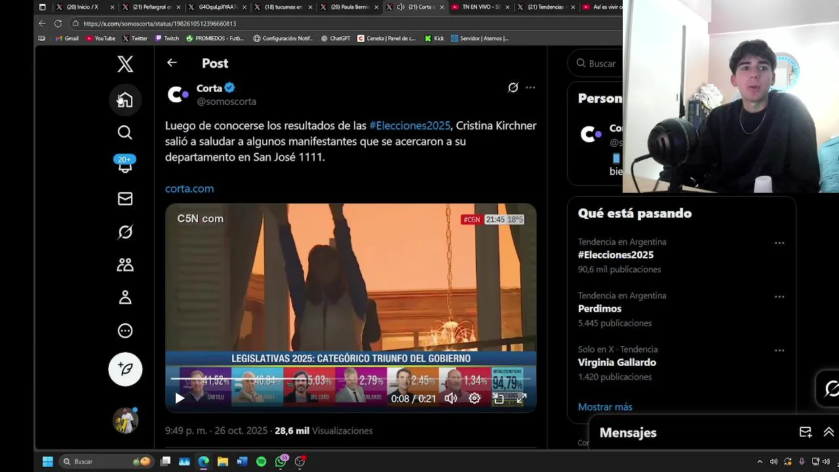
Task: Open Word from the taskbar
Action: click(x=242, y=462)
